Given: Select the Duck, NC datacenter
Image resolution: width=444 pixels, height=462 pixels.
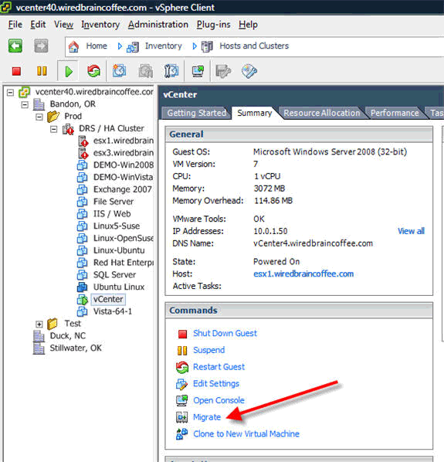Looking at the screenshot, I should (x=68, y=336).
